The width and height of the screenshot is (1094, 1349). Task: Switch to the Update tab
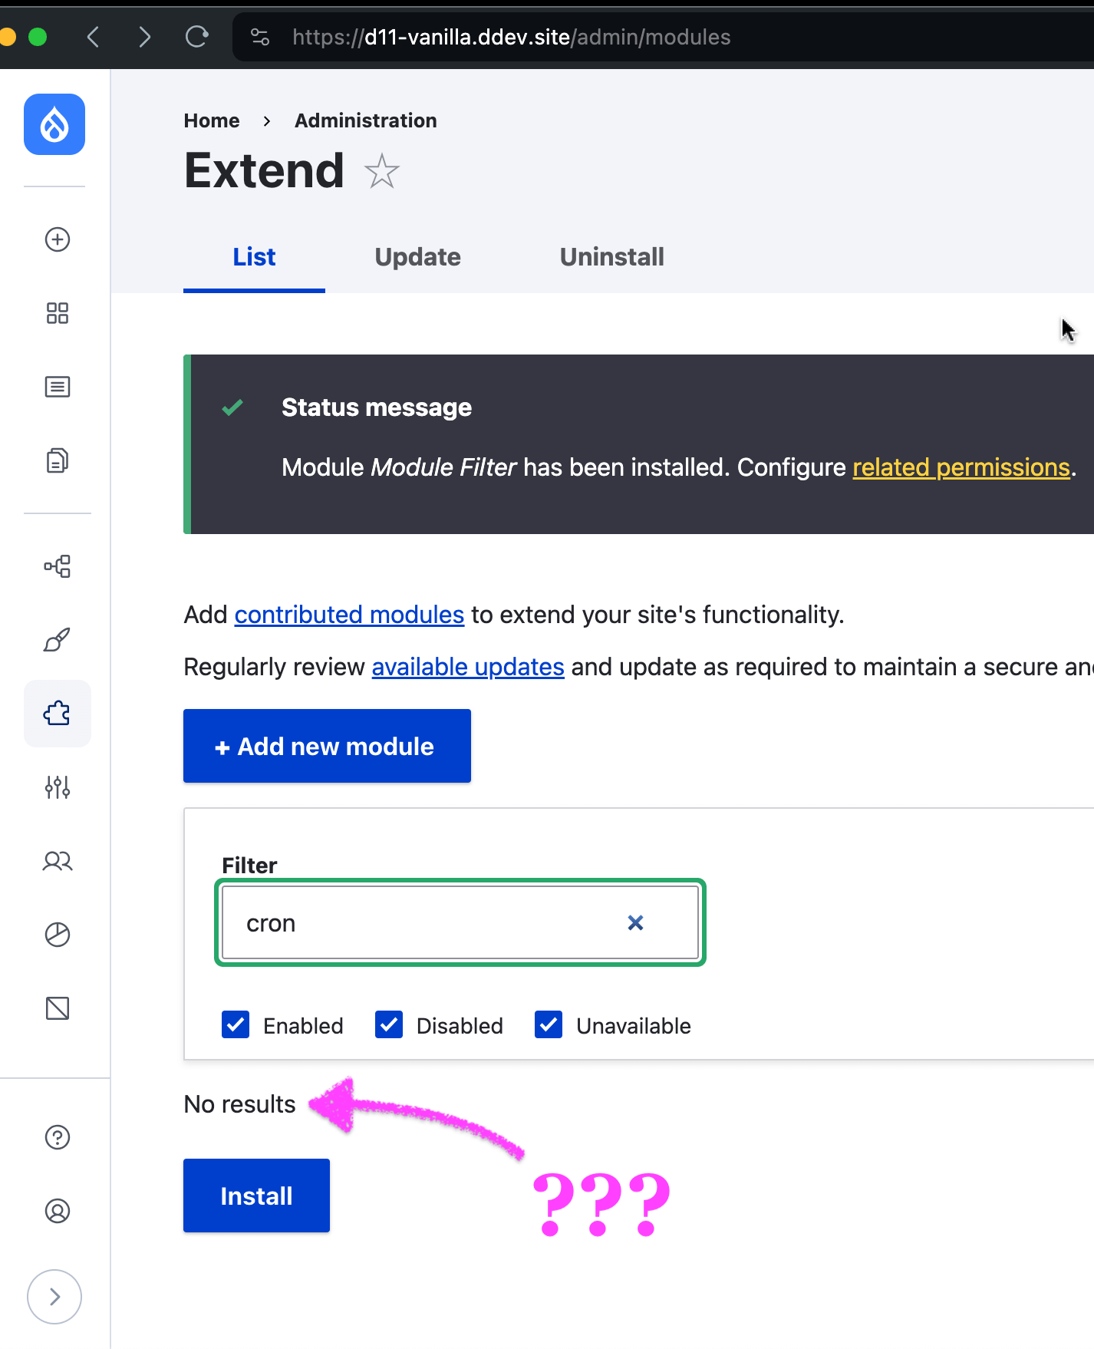click(417, 257)
